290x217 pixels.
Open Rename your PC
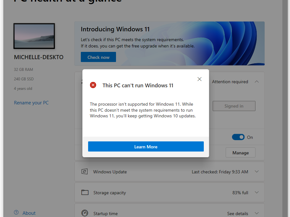[31, 102]
